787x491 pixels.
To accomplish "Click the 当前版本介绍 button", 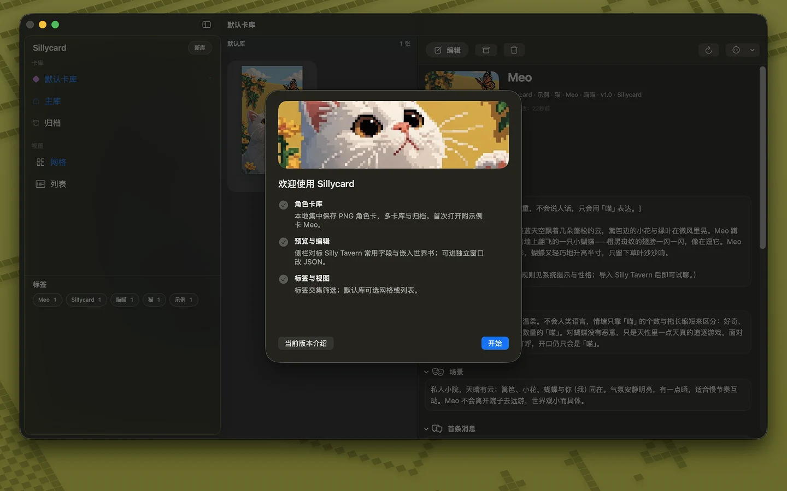I will (306, 343).
